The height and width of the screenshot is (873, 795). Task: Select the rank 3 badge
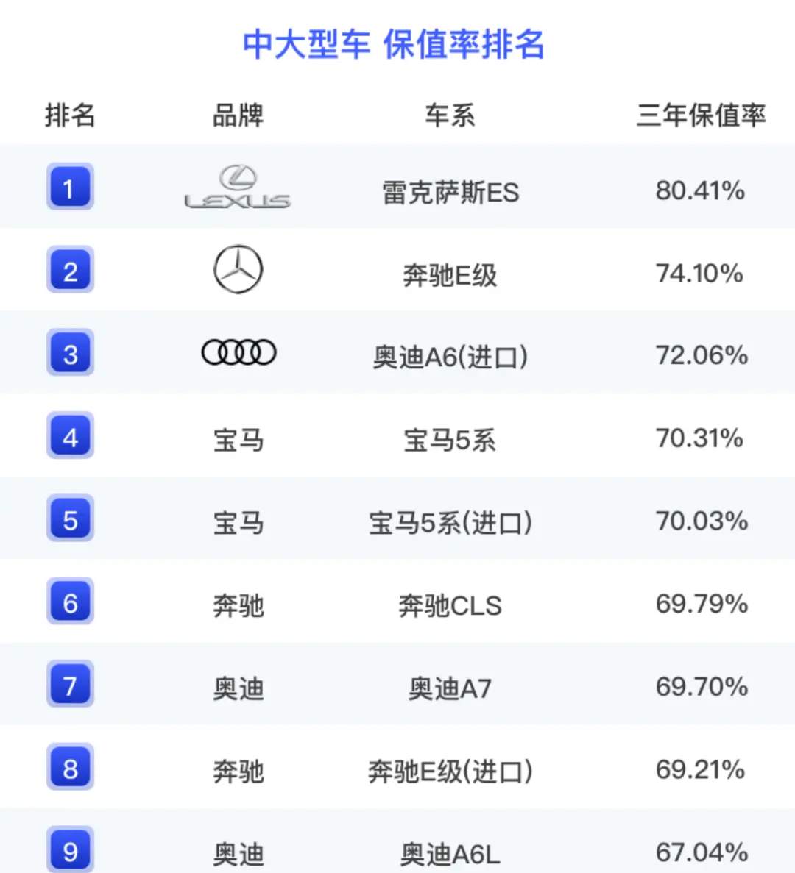(70, 352)
